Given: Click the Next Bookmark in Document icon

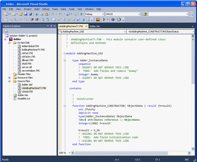Looking at the screenshot, I should pyautogui.click(x=83, y=20).
